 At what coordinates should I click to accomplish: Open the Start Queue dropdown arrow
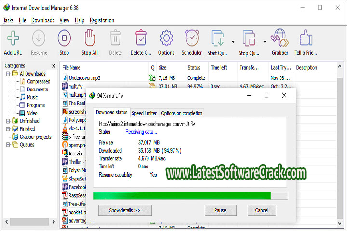(x=233, y=42)
